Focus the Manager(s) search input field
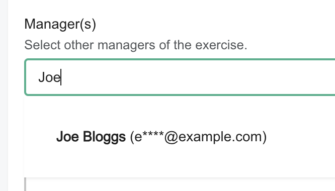This screenshot has width=335, height=191. click(180, 77)
